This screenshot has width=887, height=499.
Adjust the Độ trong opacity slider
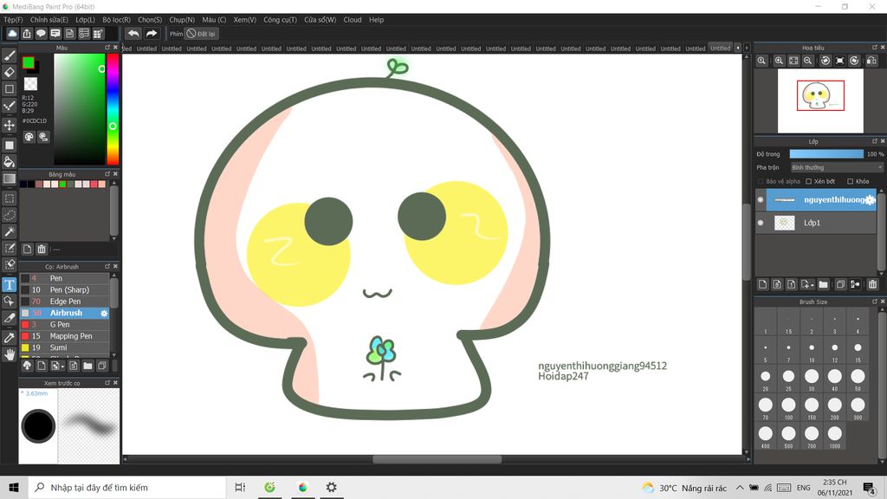pos(826,154)
